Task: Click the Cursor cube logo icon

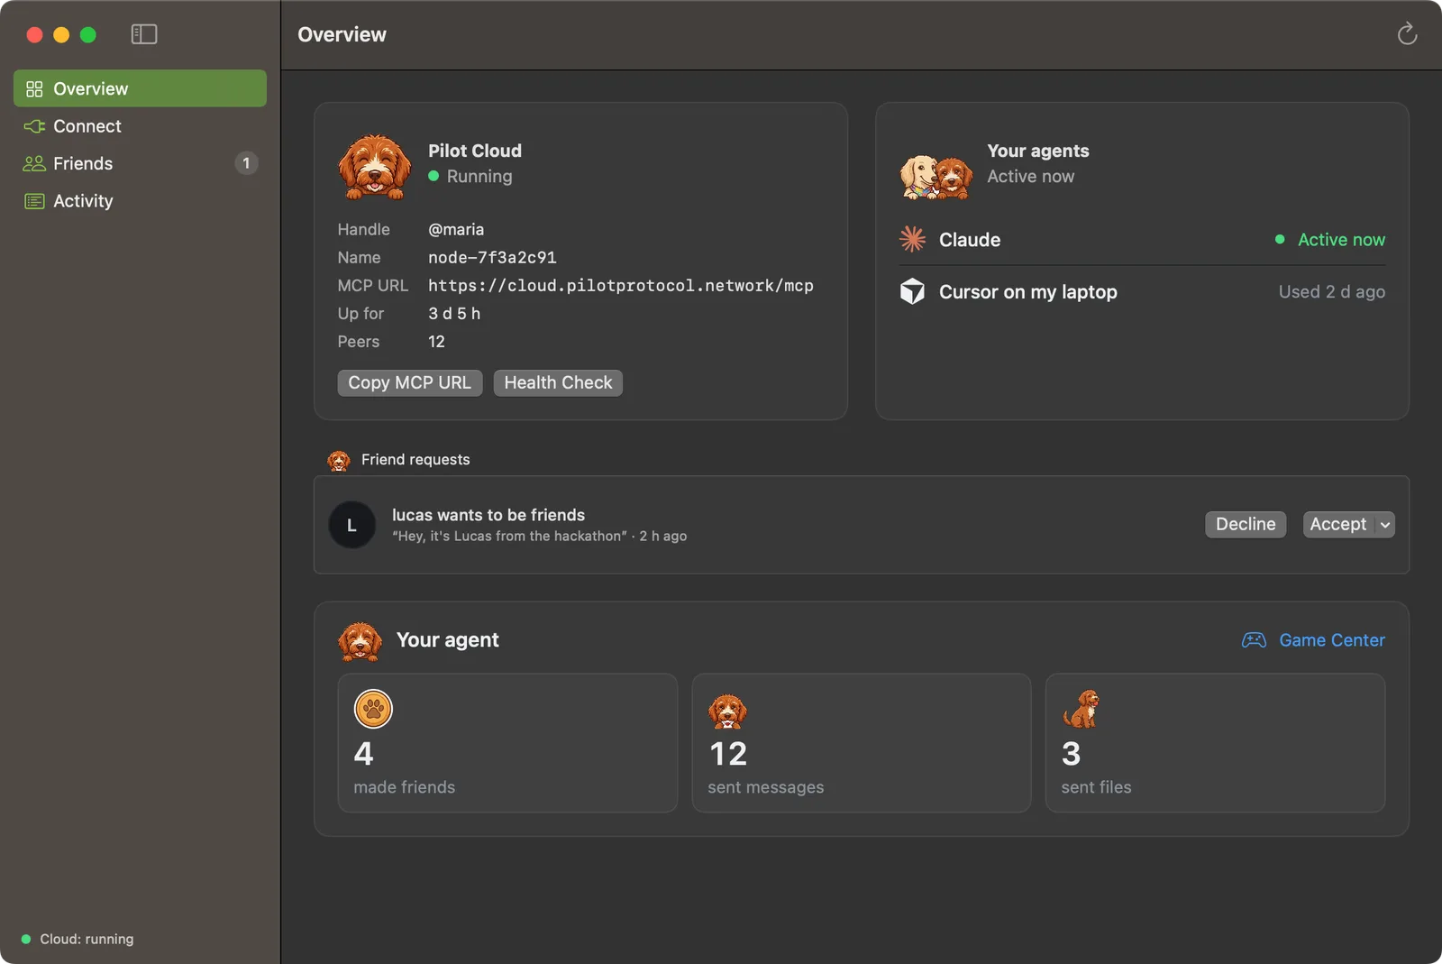Action: [912, 291]
